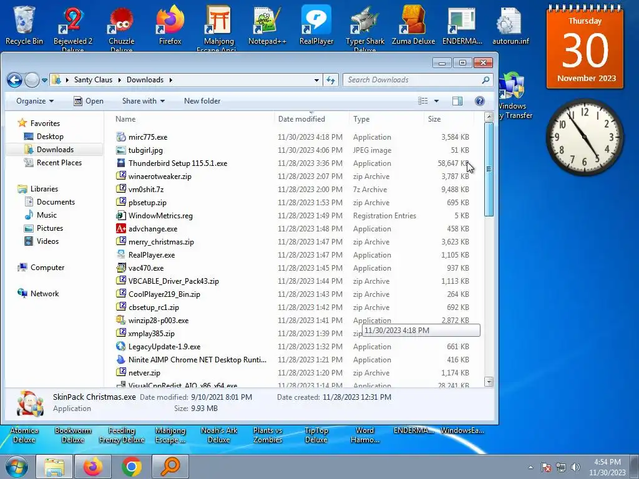Toggle the preview pane button
The height and width of the screenshot is (479, 639).
coord(457,101)
